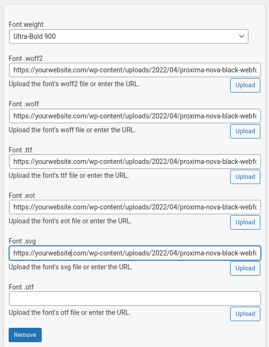This screenshot has height=347, width=269.
Task: Click Upload button for woff file
Action: (x=245, y=131)
